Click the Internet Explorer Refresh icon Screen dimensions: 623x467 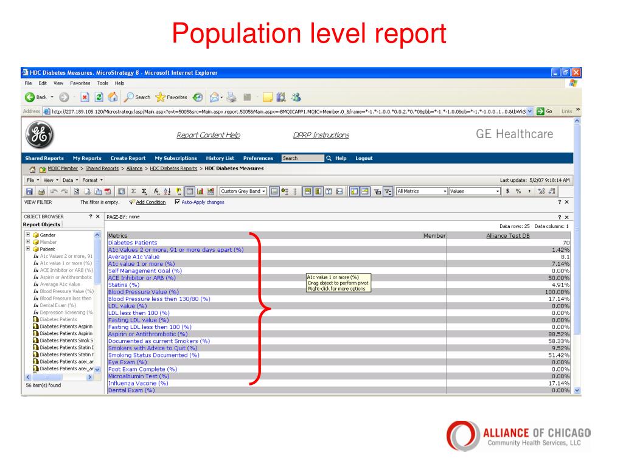(x=99, y=97)
